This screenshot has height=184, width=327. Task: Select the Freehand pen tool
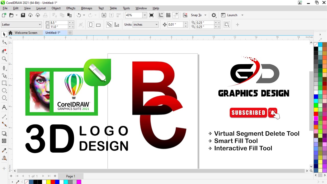click(x=4, y=68)
